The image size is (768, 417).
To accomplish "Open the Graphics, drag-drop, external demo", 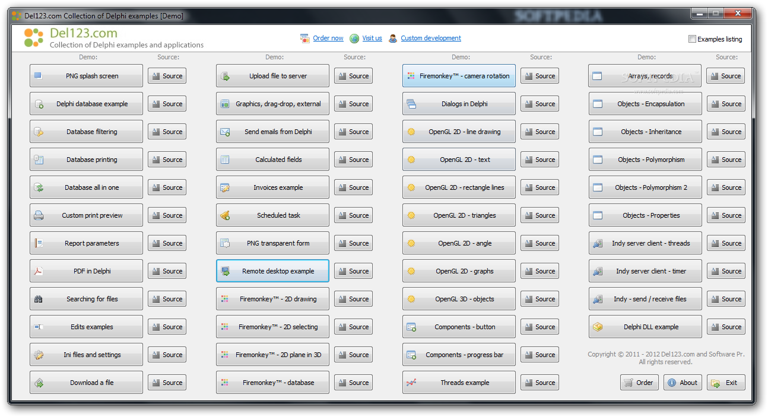I will pos(272,104).
